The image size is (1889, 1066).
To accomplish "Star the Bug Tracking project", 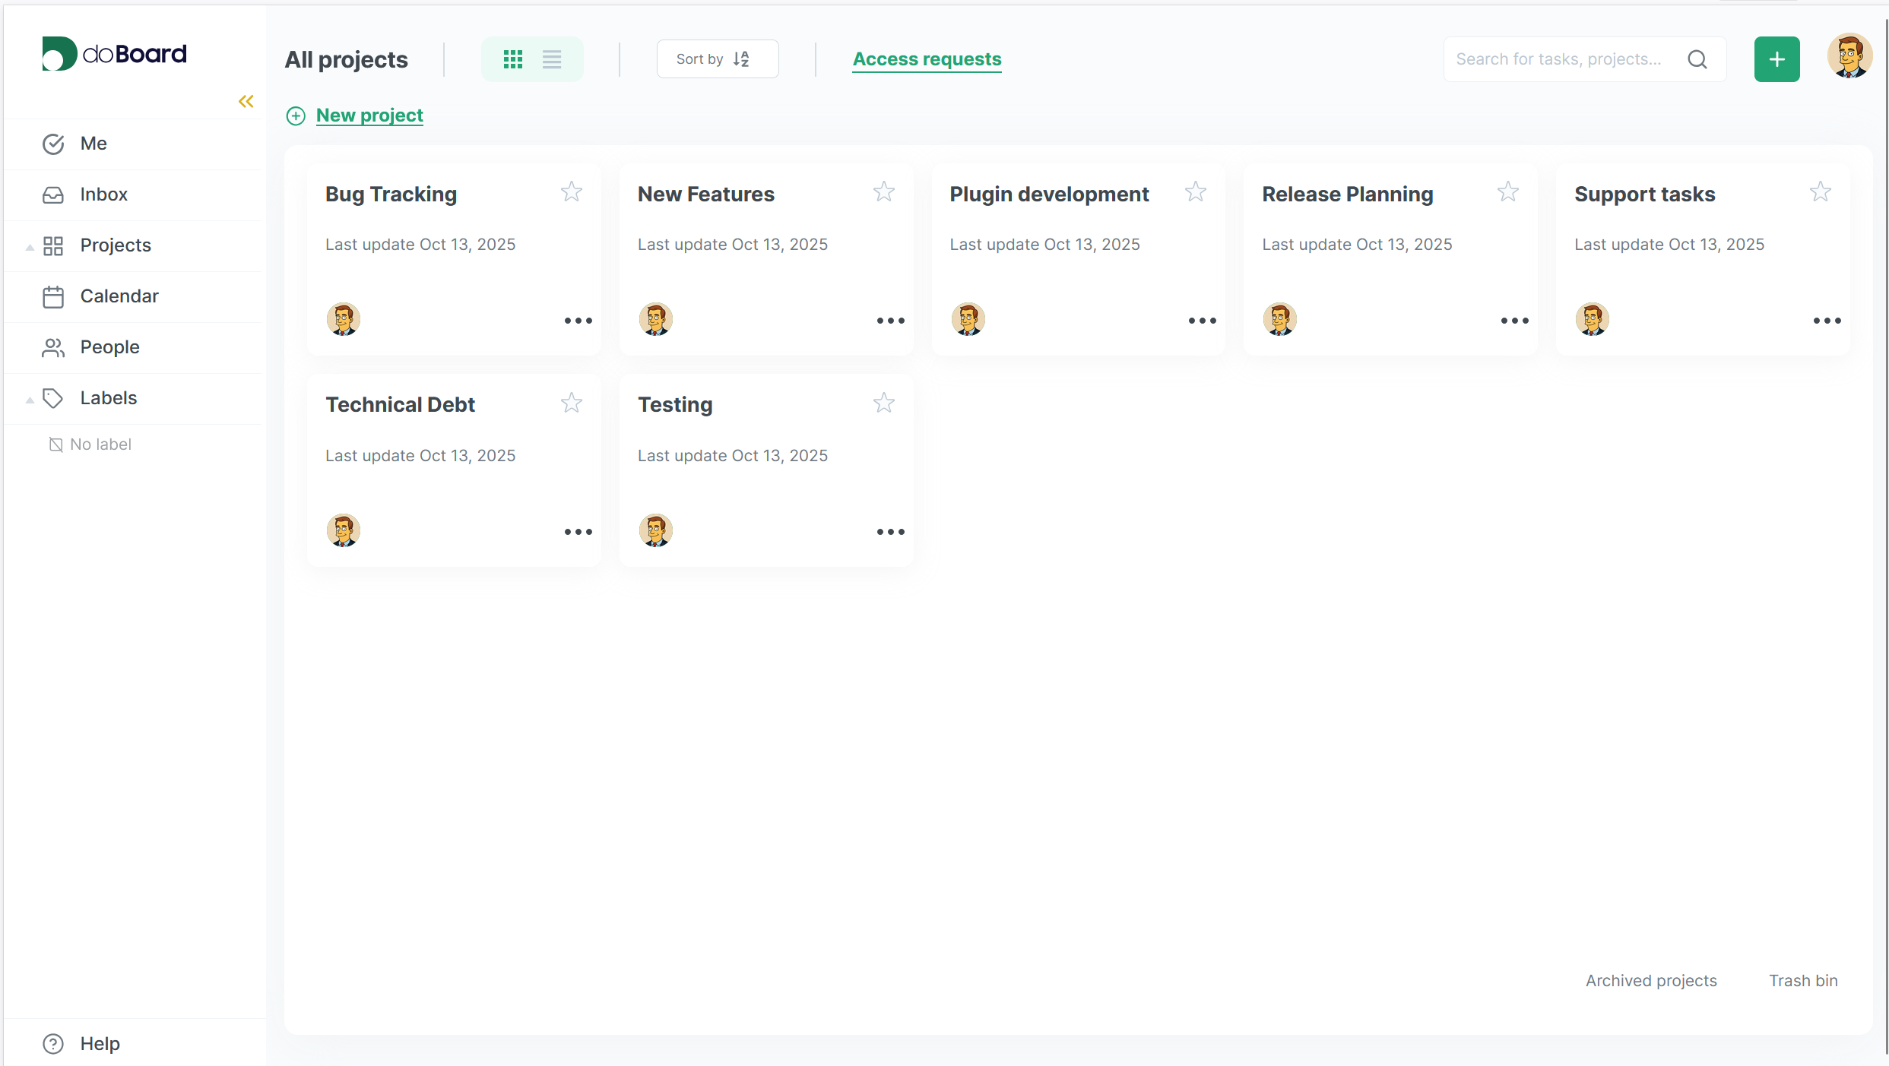I will point(572,192).
